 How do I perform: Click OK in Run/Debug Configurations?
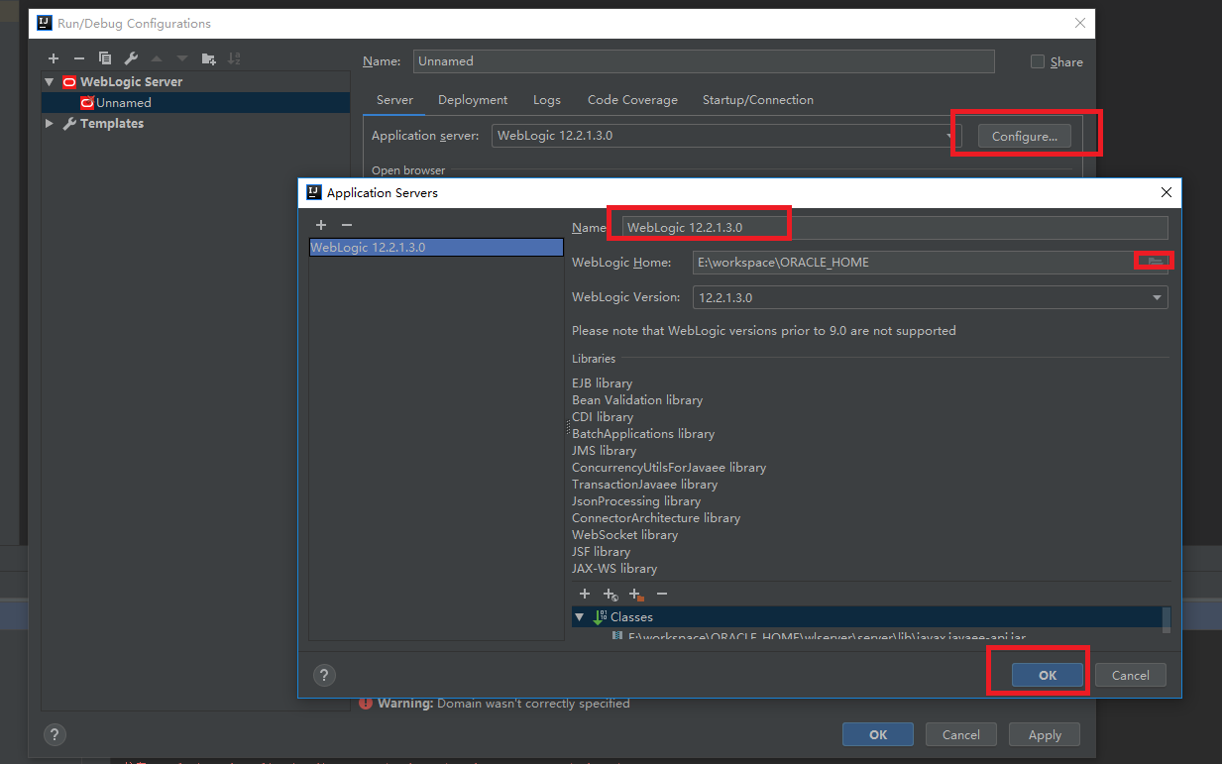pyautogui.click(x=878, y=734)
